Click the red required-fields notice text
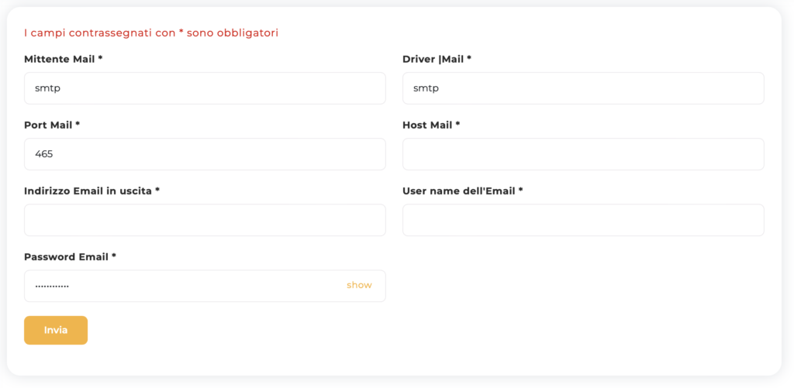This screenshot has width=794, height=388. point(151,33)
